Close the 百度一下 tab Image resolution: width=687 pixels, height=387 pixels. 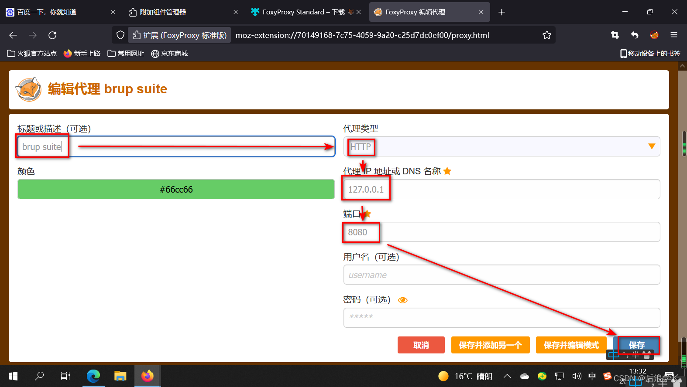(x=113, y=12)
